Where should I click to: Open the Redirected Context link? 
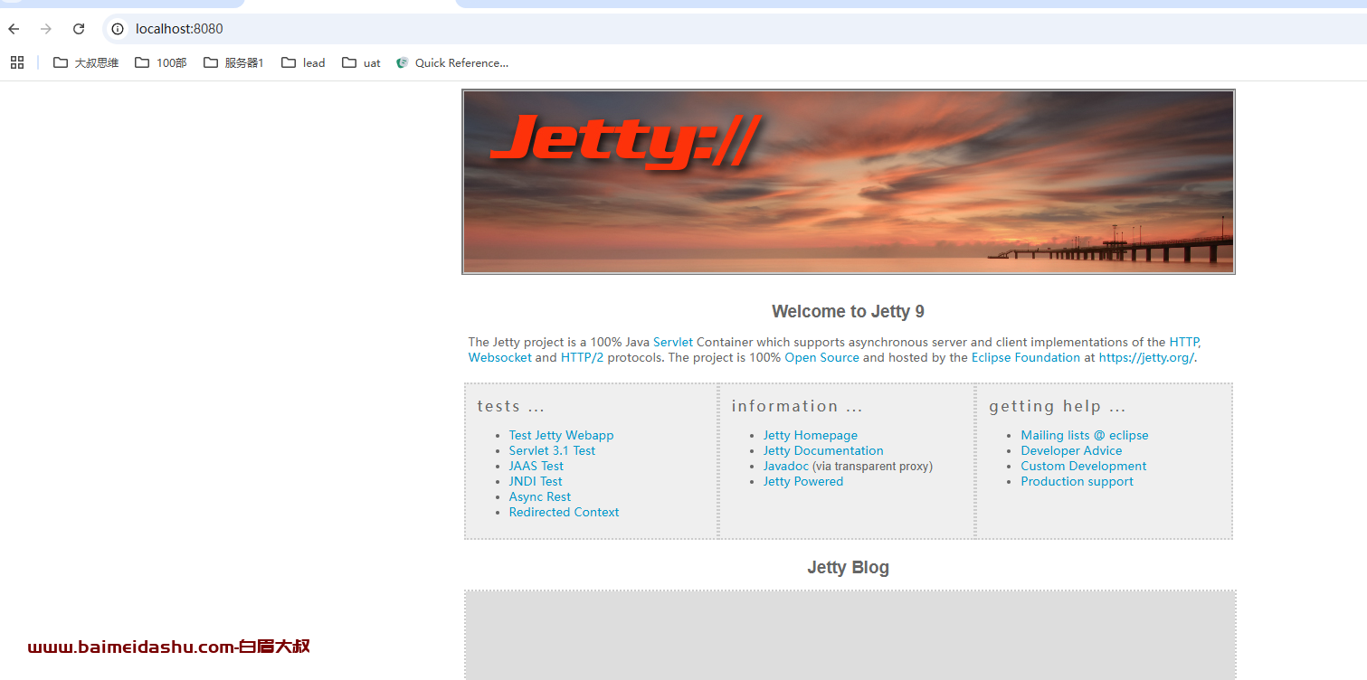[x=564, y=512]
